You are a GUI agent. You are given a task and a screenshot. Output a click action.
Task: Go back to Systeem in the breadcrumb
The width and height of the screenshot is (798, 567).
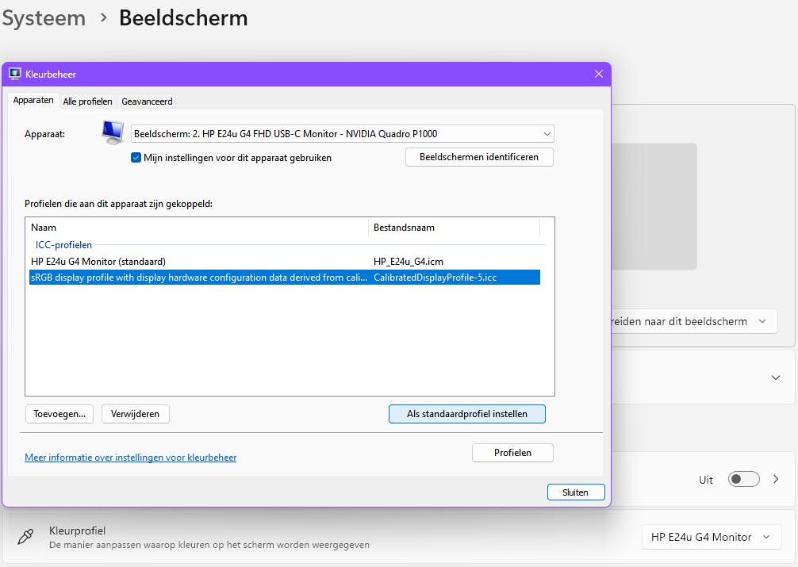point(43,18)
